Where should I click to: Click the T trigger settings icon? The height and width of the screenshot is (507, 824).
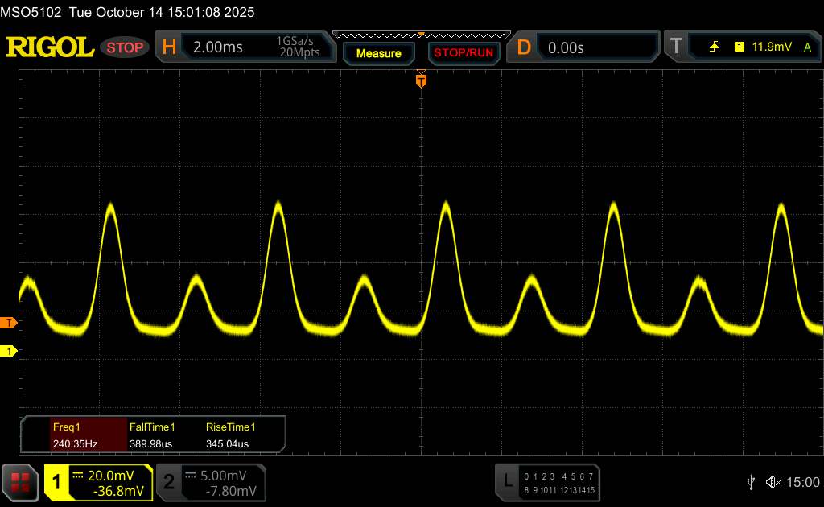[x=675, y=47]
